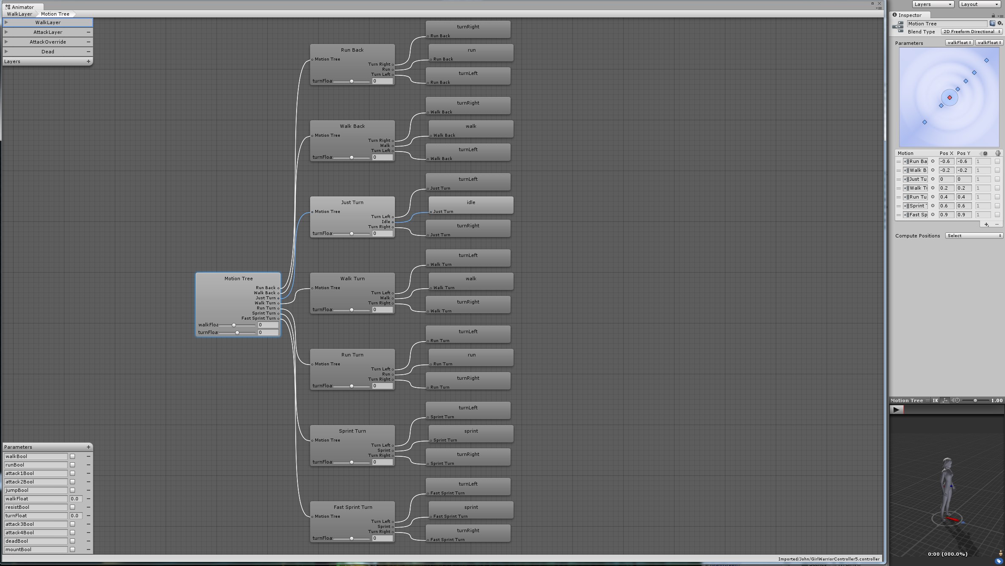Delete the walkBool parameter
The width and height of the screenshot is (1005, 566).
coord(89,456)
